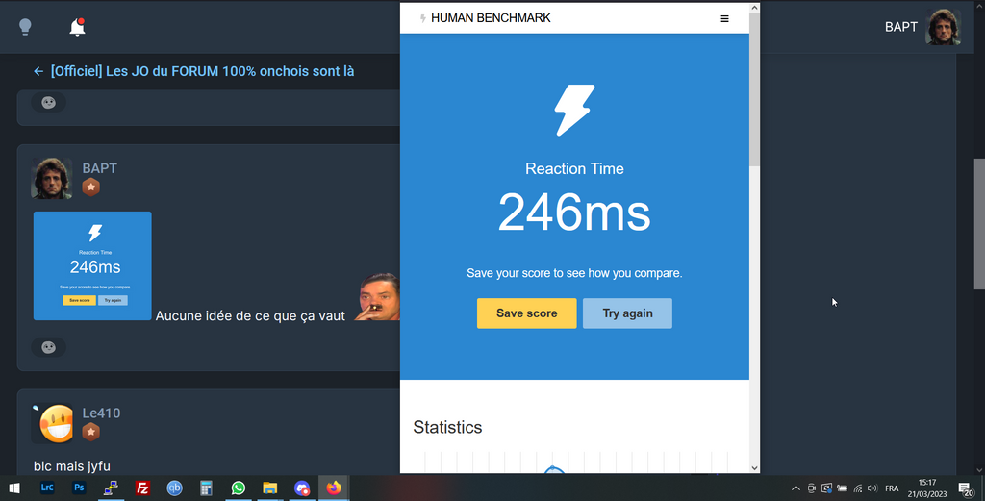
Task: Click the Try again button
Action: [627, 313]
